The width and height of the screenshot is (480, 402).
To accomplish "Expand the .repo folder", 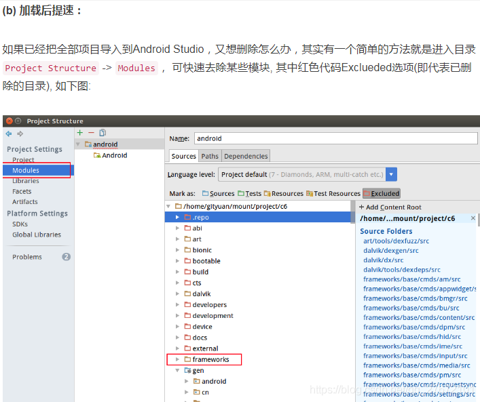I will coord(177,217).
